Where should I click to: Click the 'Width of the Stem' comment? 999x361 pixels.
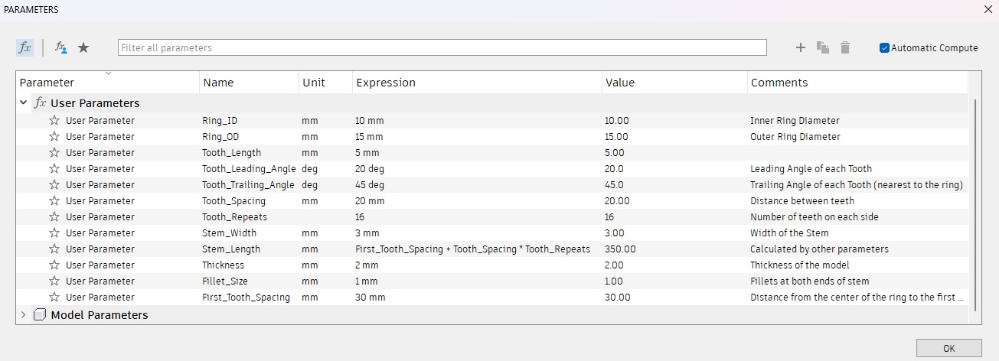(789, 233)
